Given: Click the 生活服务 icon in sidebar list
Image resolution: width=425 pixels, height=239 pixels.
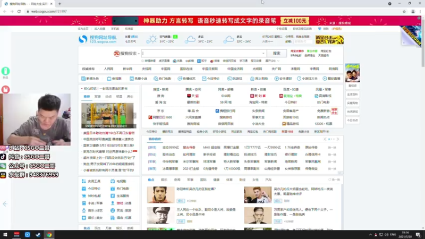Looking at the screenshot, I should pyautogui.click(x=113, y=195).
